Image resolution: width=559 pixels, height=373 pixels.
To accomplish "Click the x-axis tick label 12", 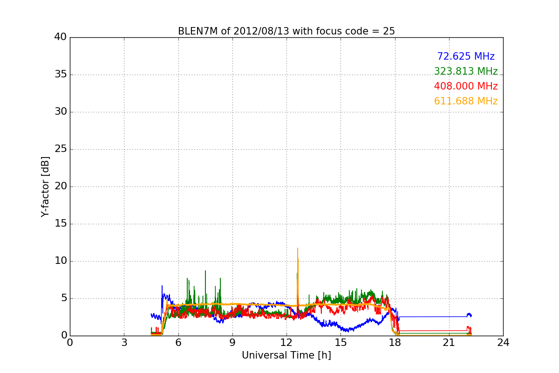I will coord(286,343).
